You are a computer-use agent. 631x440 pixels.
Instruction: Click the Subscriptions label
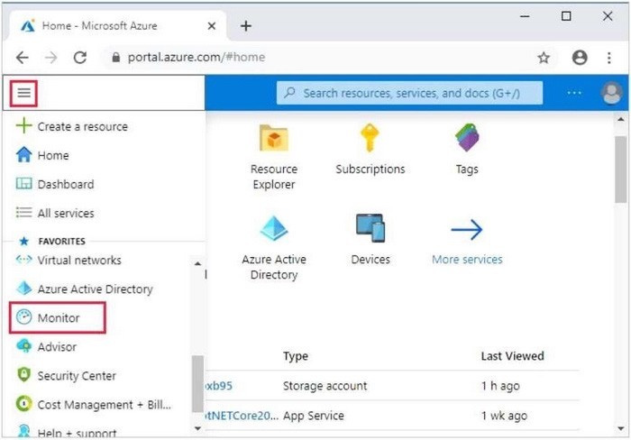click(x=370, y=170)
